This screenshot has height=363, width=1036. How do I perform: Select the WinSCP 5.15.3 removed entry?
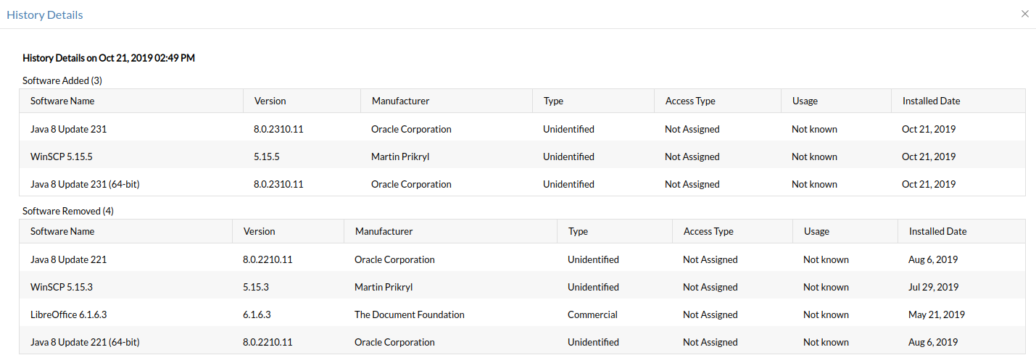pyautogui.click(x=62, y=287)
